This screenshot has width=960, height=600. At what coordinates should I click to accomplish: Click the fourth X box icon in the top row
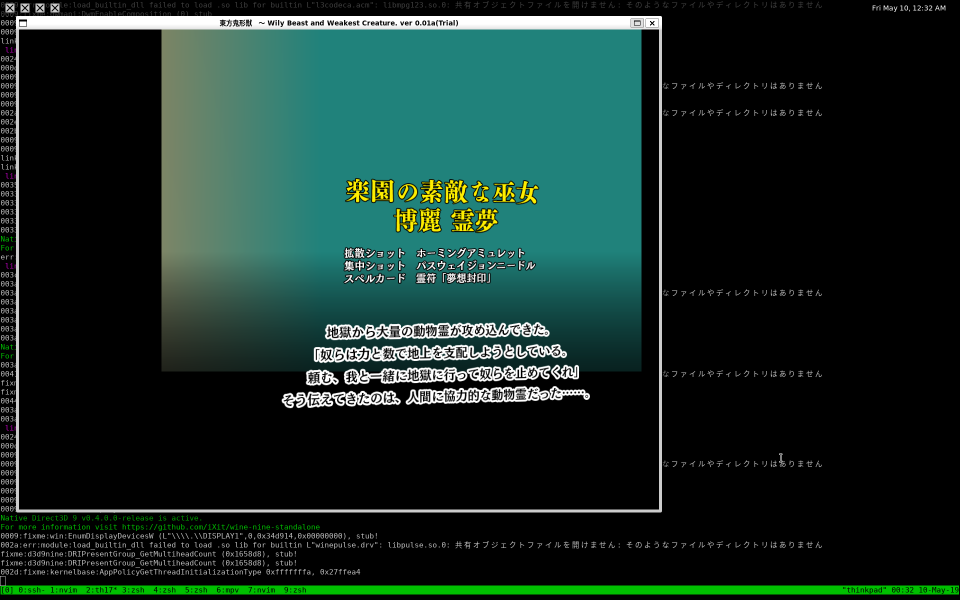(55, 8)
